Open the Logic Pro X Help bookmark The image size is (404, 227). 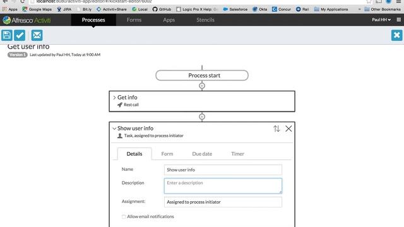(x=197, y=9)
